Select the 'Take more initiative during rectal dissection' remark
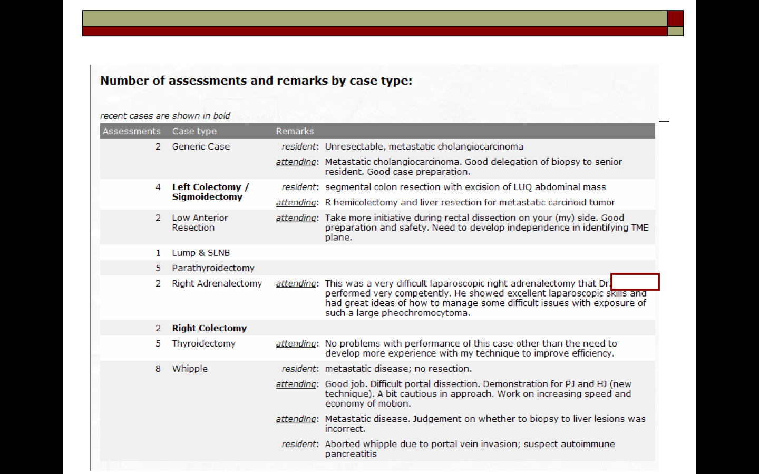Viewport: 759px width, 474px height. 487,228
